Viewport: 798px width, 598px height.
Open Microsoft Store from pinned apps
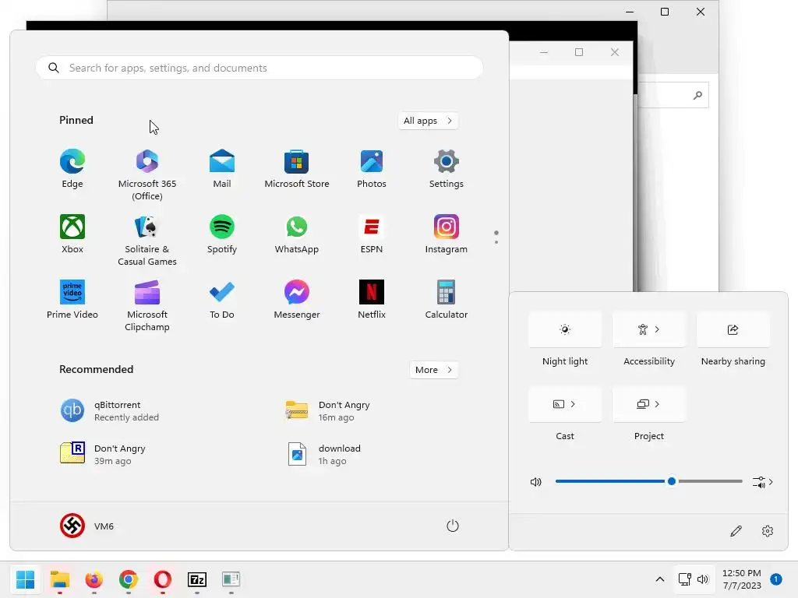pos(297,169)
